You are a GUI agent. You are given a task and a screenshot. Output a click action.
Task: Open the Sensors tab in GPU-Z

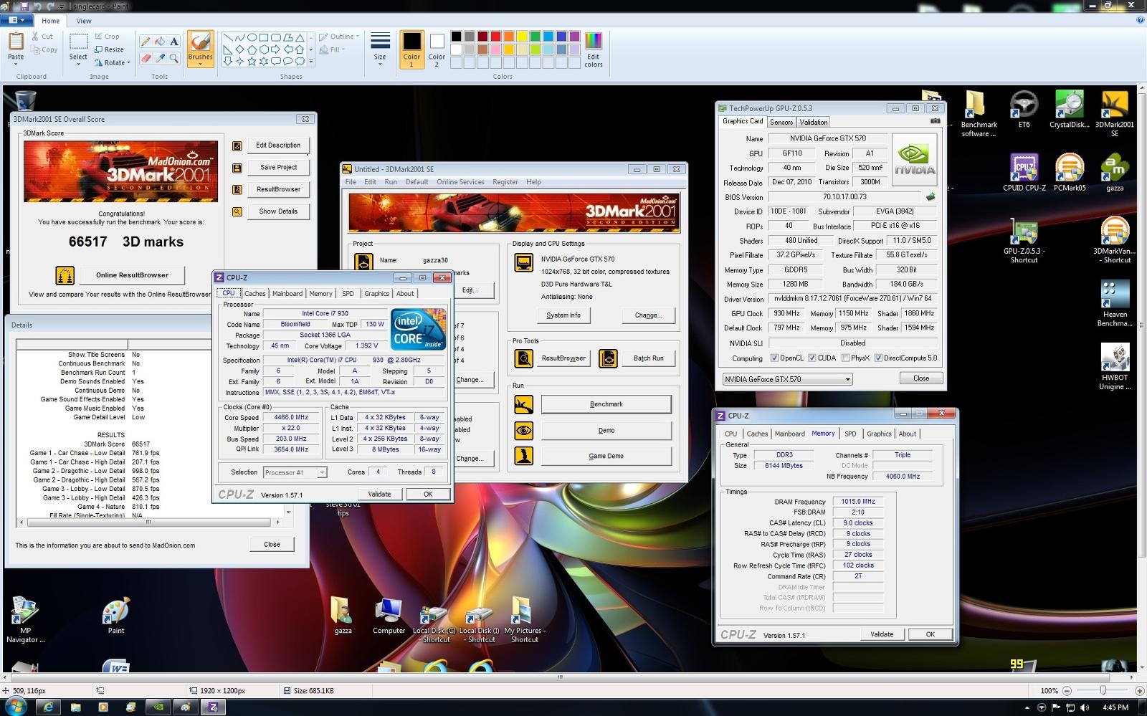tap(781, 122)
